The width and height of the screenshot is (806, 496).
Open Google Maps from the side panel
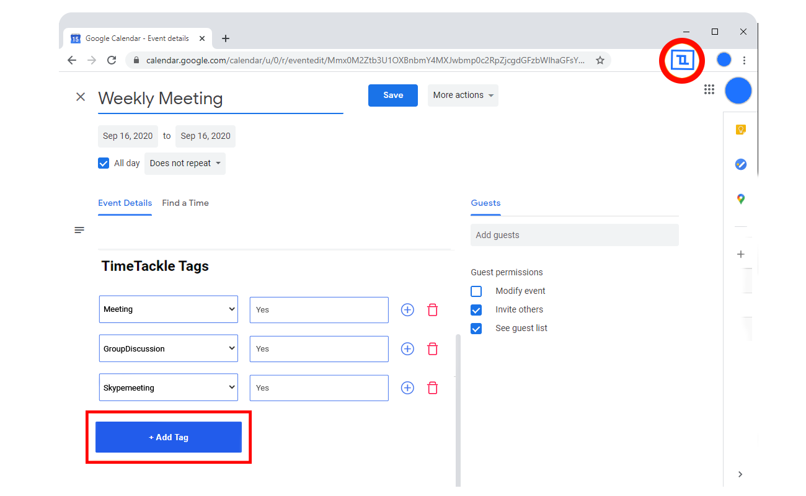[740, 199]
